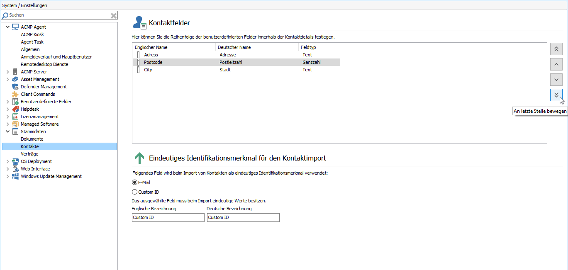
Task: Select the E-Mail radio button
Action: [134, 182]
